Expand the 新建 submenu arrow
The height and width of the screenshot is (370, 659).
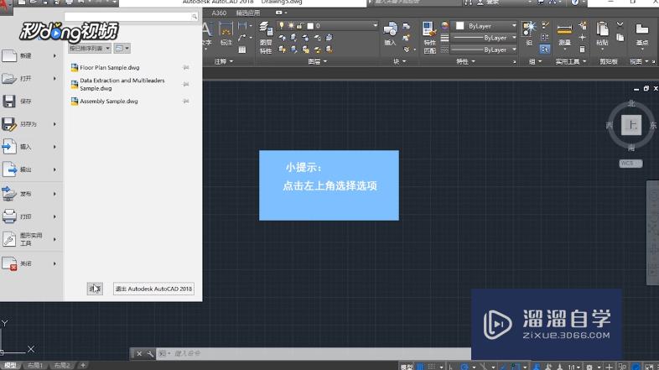[x=54, y=56]
